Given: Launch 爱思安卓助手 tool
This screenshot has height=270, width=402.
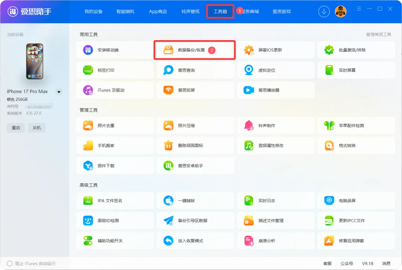Looking at the screenshot, I should click(195, 166).
